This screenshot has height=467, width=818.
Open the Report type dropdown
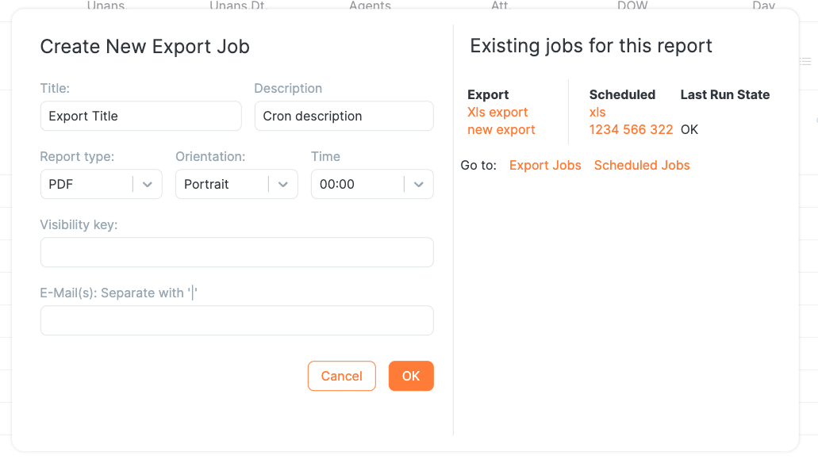[147, 184]
